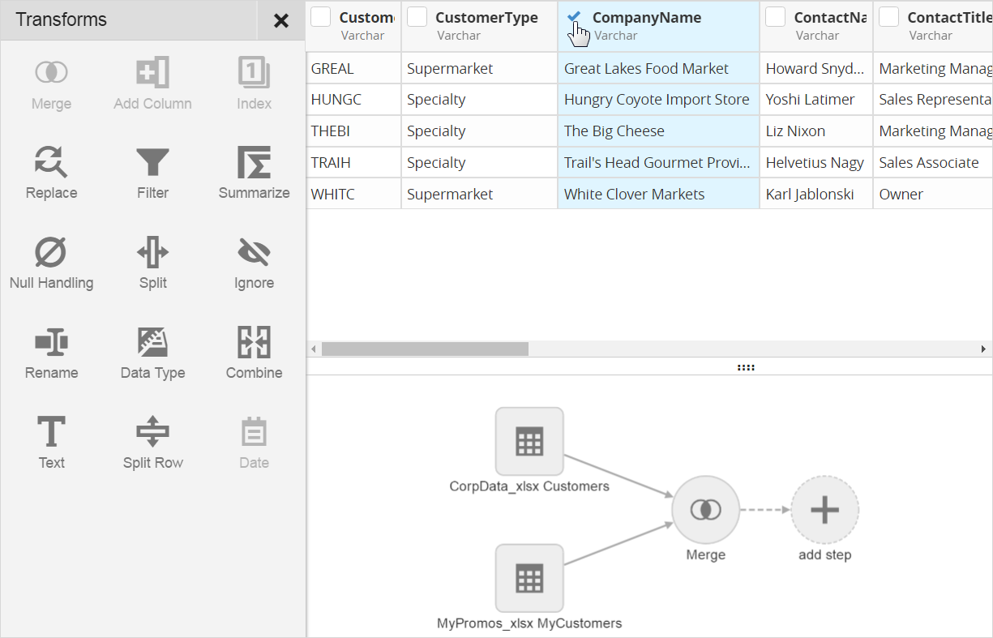Select the Combine transform icon

[254, 343]
